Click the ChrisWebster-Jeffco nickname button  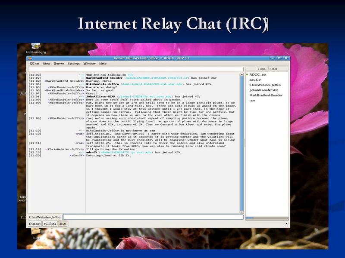[x=45, y=217]
